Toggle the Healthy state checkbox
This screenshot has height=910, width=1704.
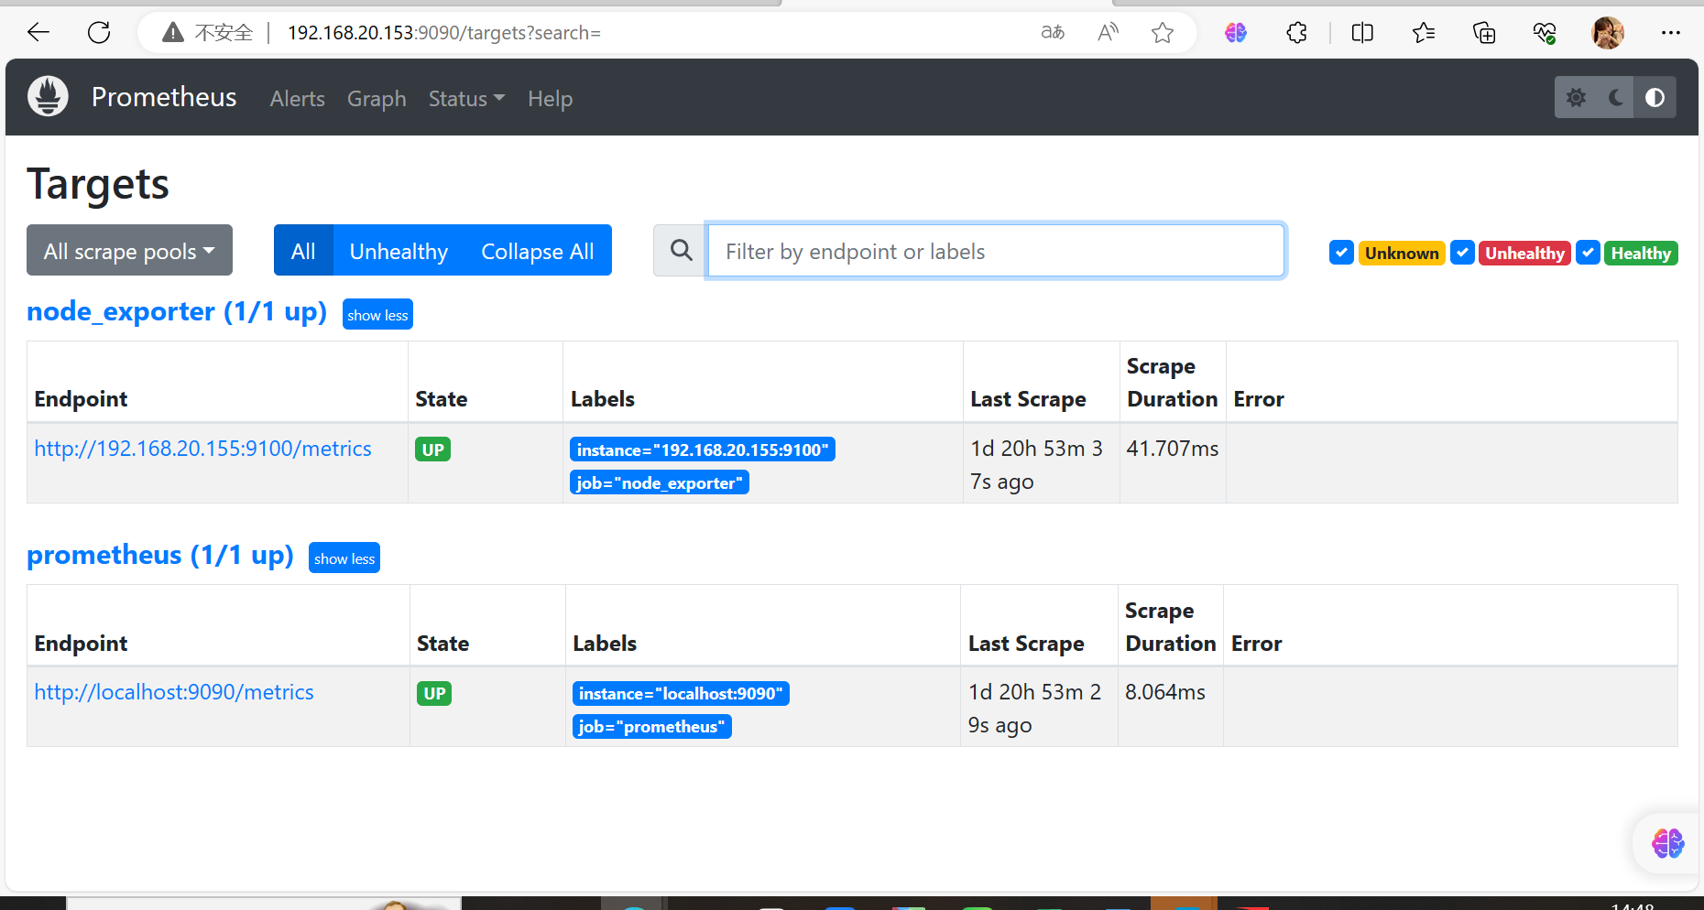pyautogui.click(x=1588, y=253)
